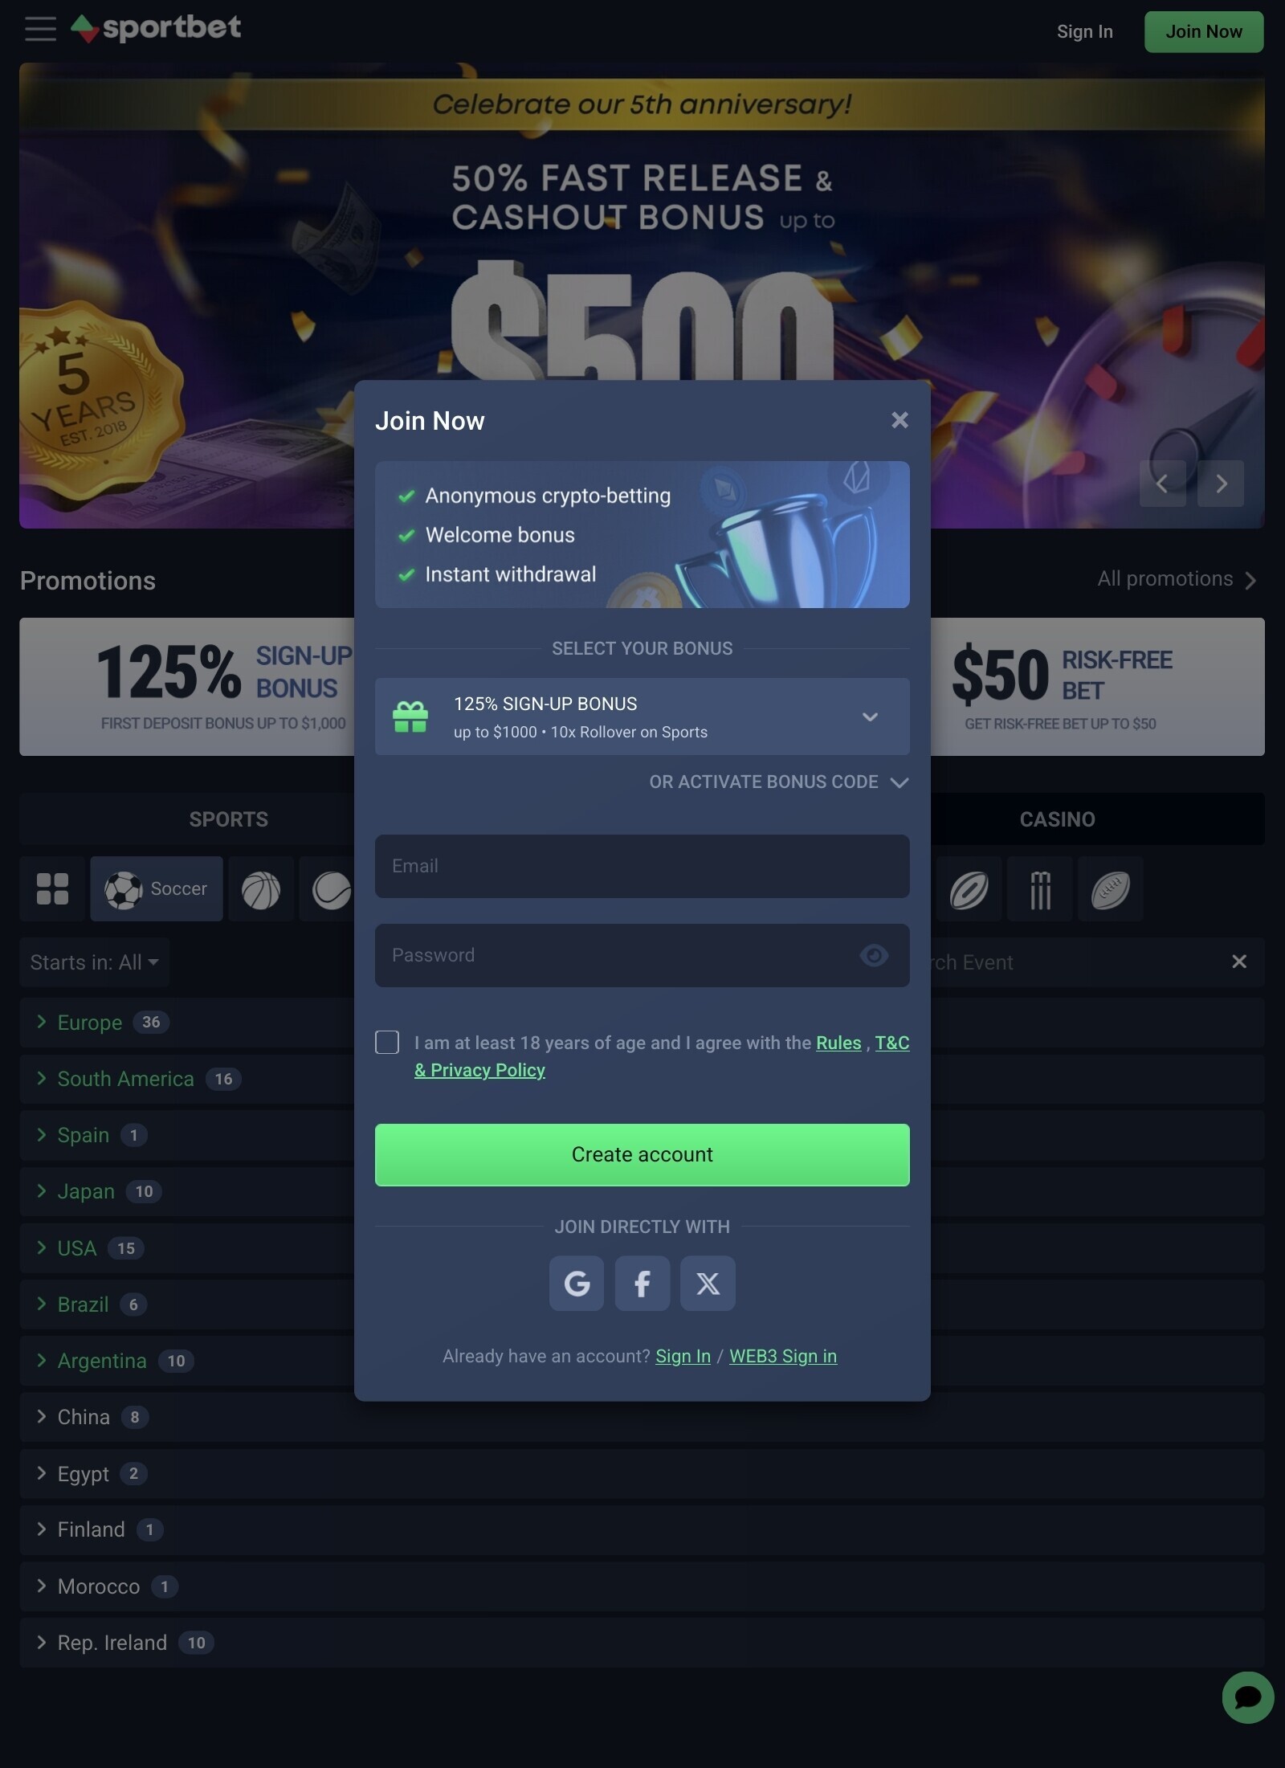Viewport: 1285px width, 1768px height.
Task: Close the Join Now dialog
Action: pyautogui.click(x=899, y=420)
